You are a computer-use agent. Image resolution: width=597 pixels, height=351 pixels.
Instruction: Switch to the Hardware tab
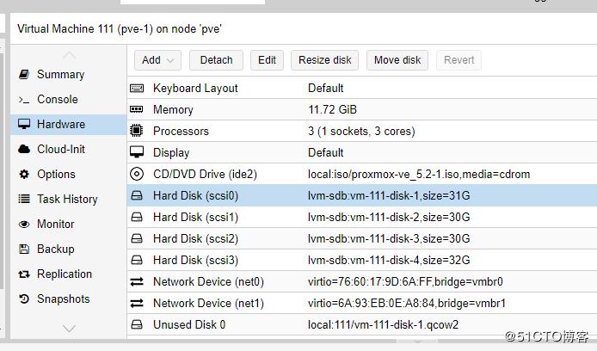click(60, 124)
